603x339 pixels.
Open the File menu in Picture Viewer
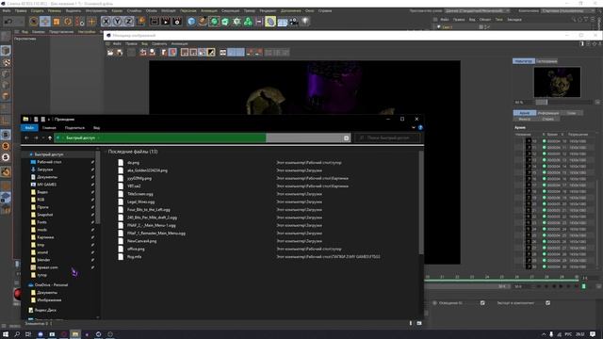coord(117,44)
